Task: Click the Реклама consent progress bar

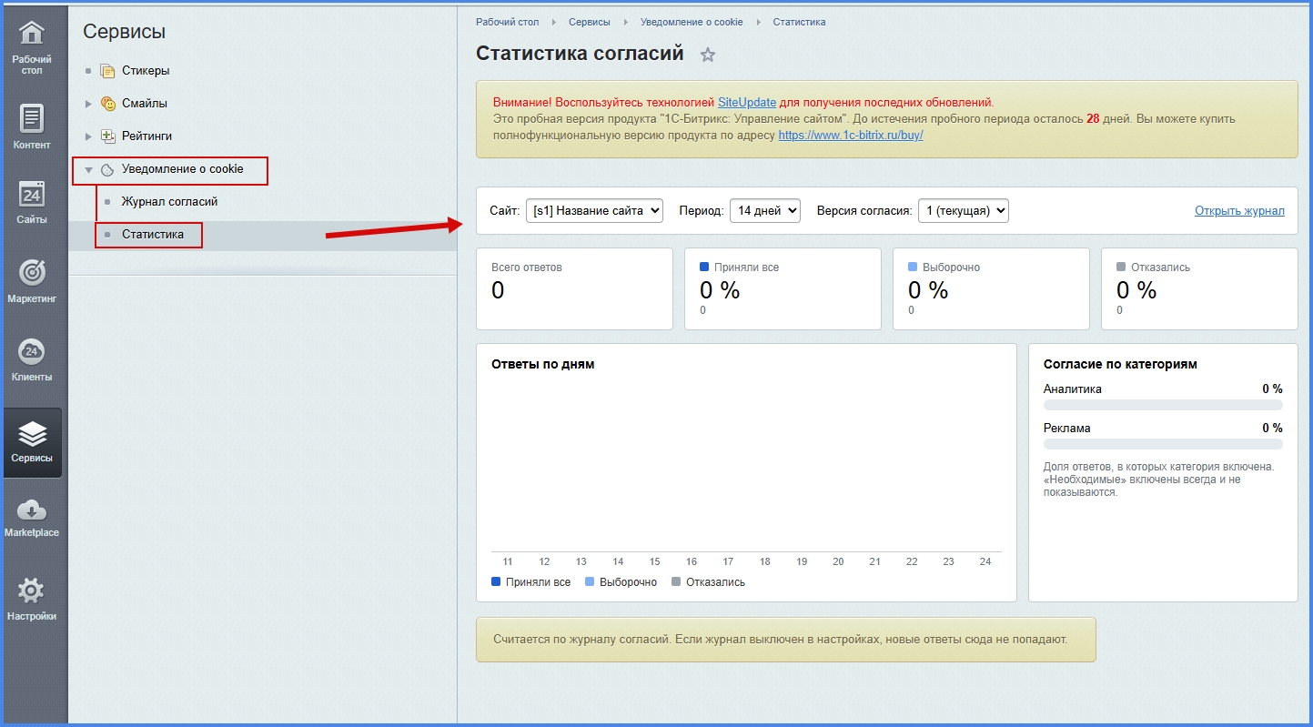Action: [1163, 444]
